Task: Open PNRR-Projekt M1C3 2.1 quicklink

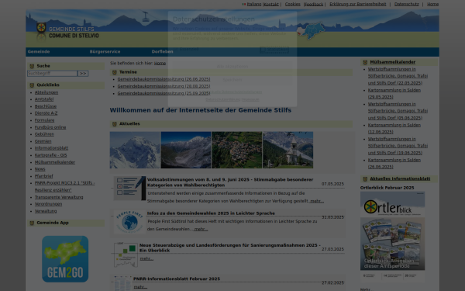Action: pos(64,186)
